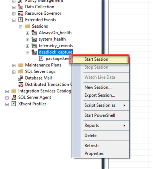Select Export Session... menu entry
This screenshot has height=169, width=153.
100,95
